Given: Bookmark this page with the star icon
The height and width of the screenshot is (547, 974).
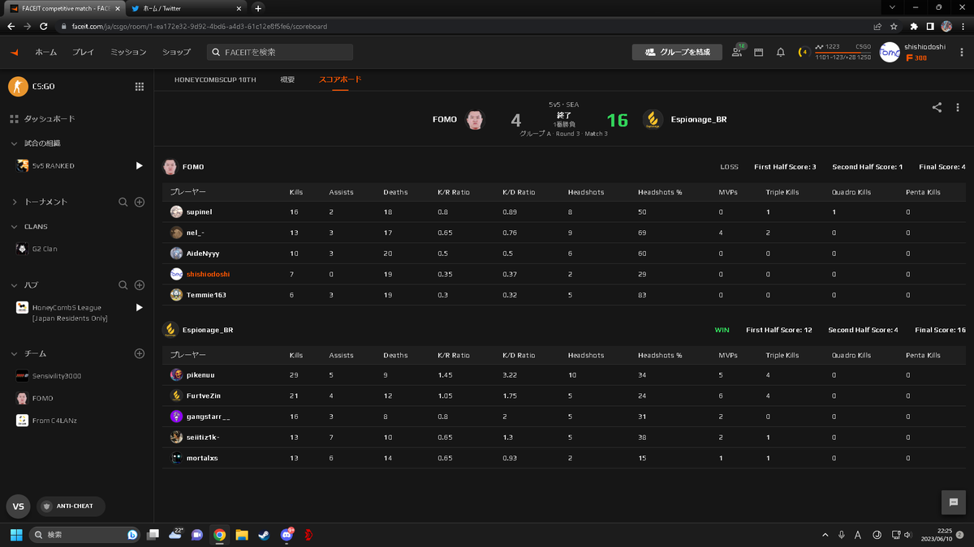Looking at the screenshot, I should (x=894, y=26).
